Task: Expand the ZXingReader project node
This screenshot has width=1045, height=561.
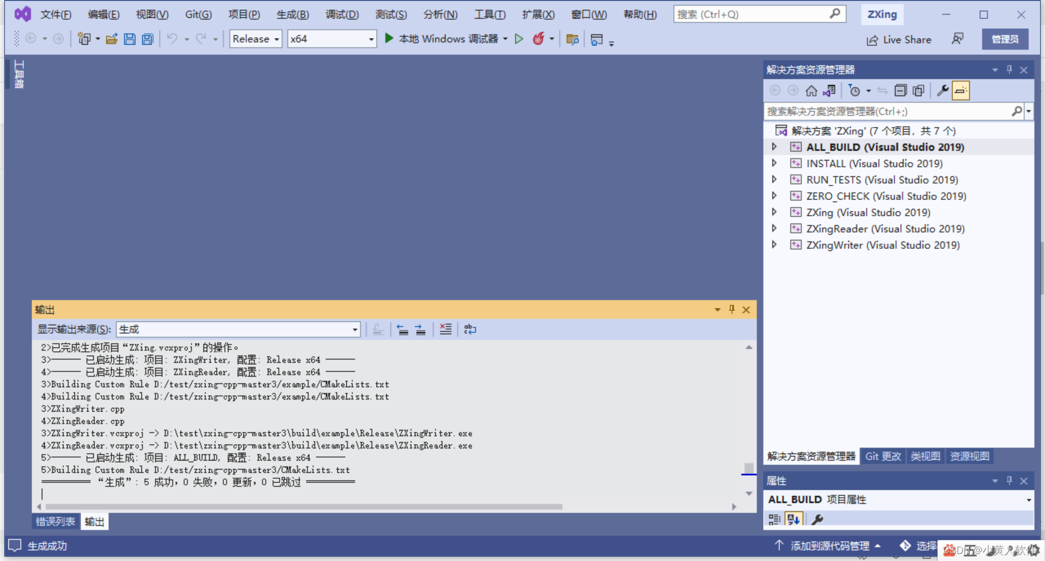Action: (774, 228)
